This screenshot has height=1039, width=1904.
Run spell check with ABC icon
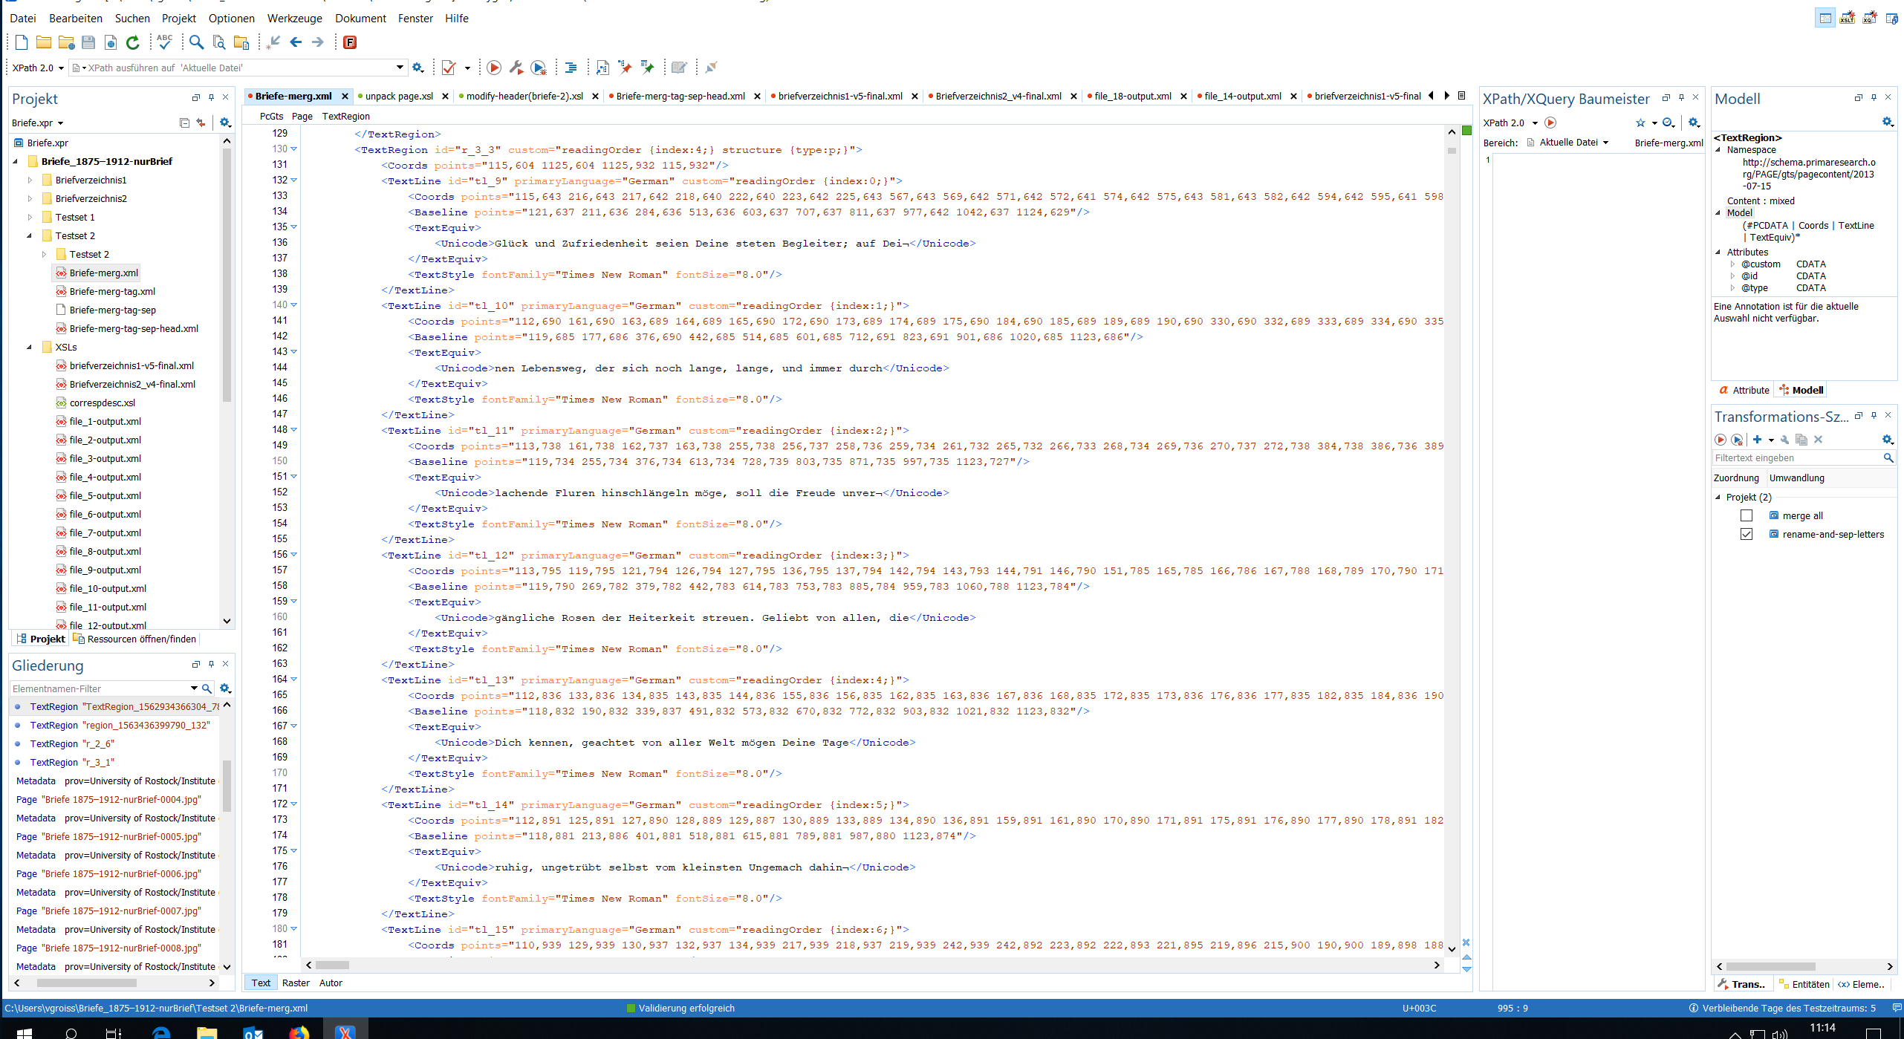click(x=165, y=42)
